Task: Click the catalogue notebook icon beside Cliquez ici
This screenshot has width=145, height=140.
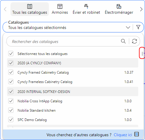Action: pyautogui.click(x=137, y=134)
